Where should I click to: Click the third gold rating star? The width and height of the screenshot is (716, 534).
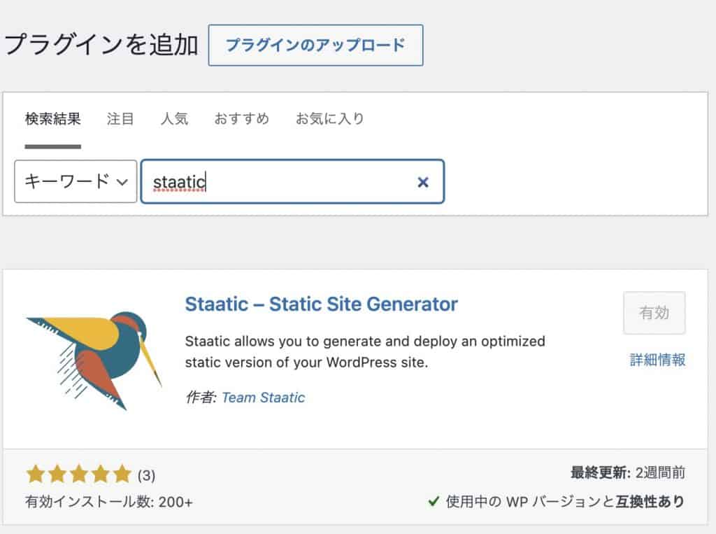pos(79,474)
